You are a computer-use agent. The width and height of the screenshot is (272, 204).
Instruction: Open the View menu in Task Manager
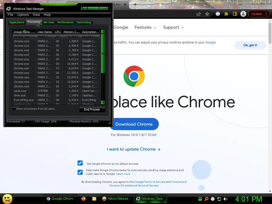tap(36, 15)
